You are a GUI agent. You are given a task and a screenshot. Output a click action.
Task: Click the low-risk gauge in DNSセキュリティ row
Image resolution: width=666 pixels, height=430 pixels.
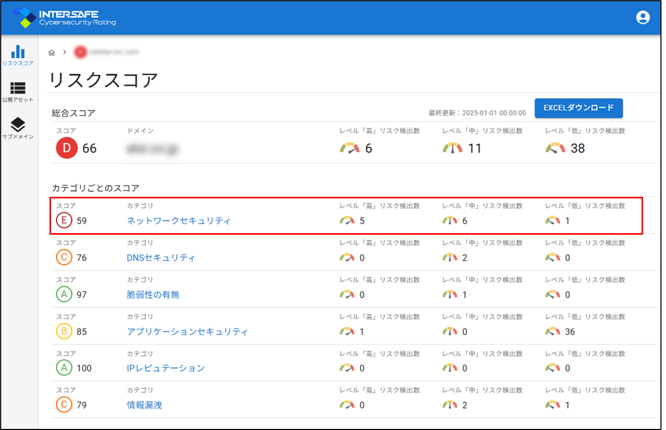pyautogui.click(x=553, y=258)
